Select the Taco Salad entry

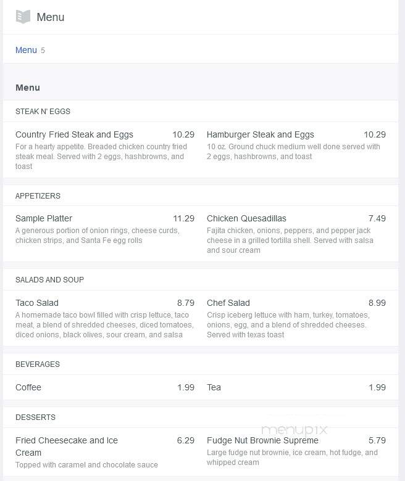pyautogui.click(x=37, y=303)
